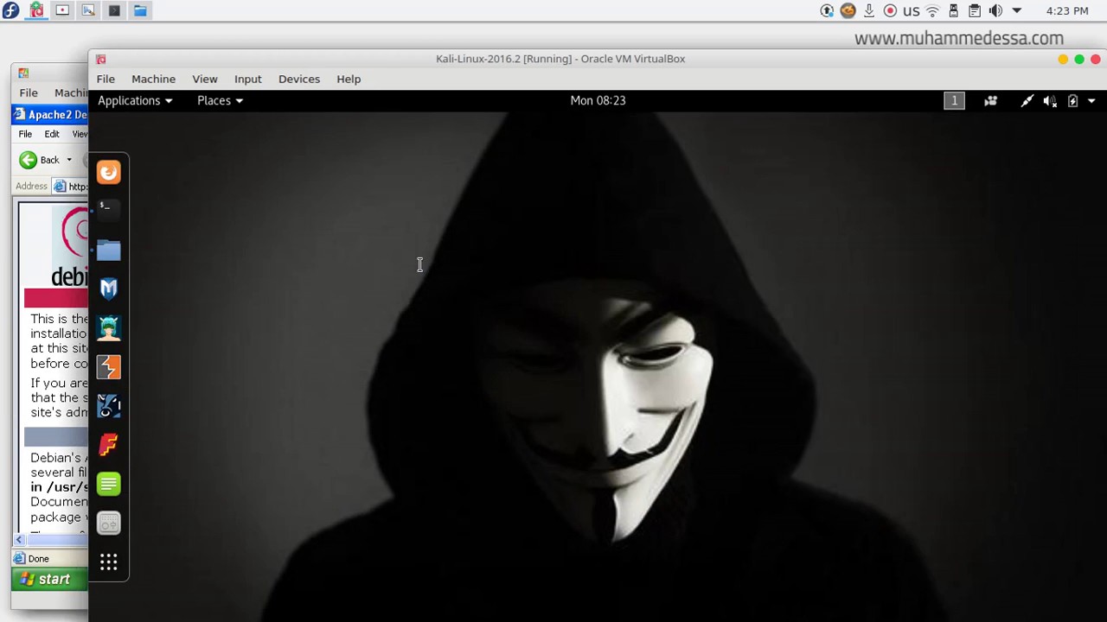The image size is (1107, 622).
Task: Switch the us keyboard layout indicator
Action: tap(911, 11)
